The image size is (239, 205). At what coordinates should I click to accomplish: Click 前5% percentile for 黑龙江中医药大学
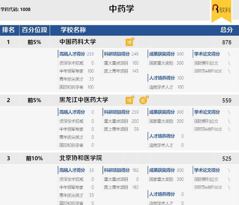(34, 101)
